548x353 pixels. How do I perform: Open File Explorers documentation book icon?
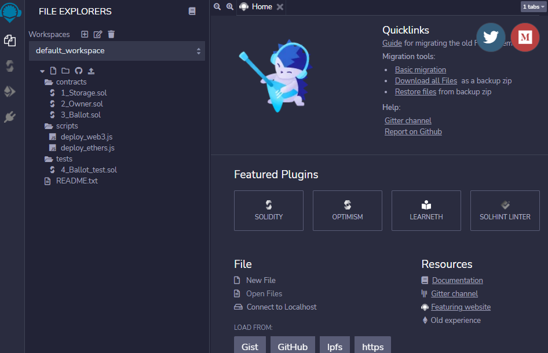click(x=192, y=11)
